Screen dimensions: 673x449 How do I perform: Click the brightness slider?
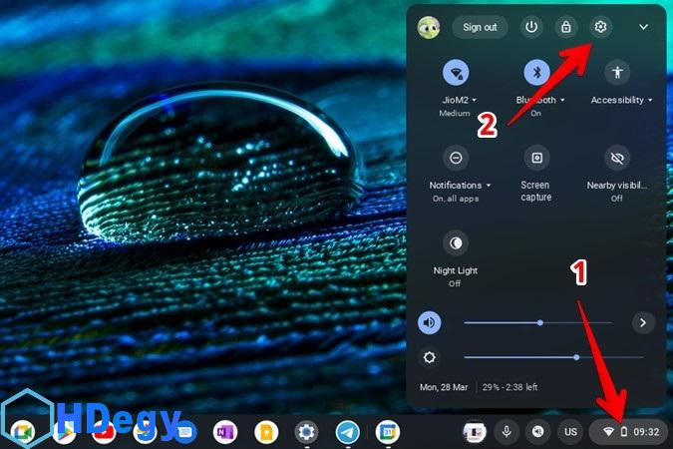(553, 357)
